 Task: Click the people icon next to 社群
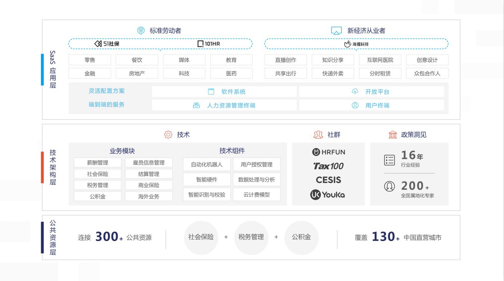318,135
